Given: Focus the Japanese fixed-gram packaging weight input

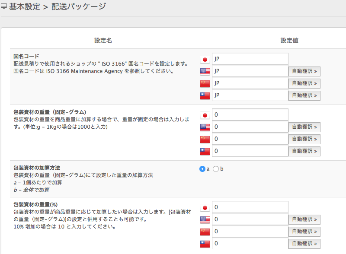Looking at the screenshot, I should [250, 114].
